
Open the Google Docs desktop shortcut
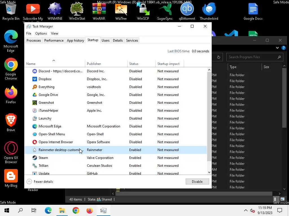[x=253, y=11]
